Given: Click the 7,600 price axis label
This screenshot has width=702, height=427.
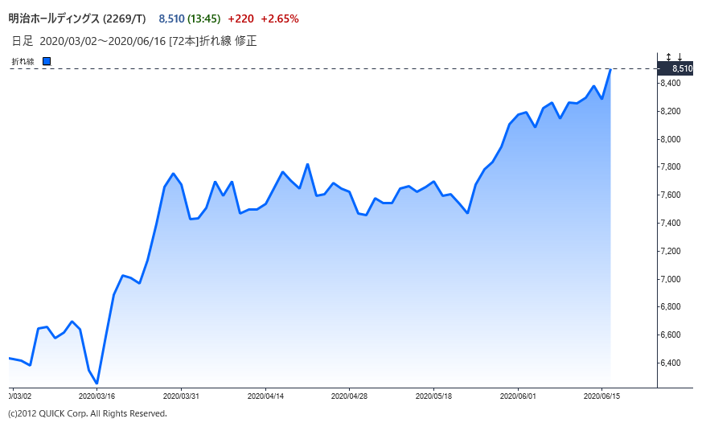Looking at the screenshot, I should 671,195.
